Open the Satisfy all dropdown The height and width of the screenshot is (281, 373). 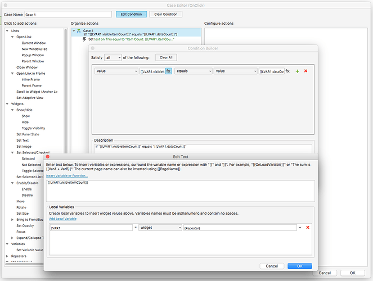[x=113, y=57]
